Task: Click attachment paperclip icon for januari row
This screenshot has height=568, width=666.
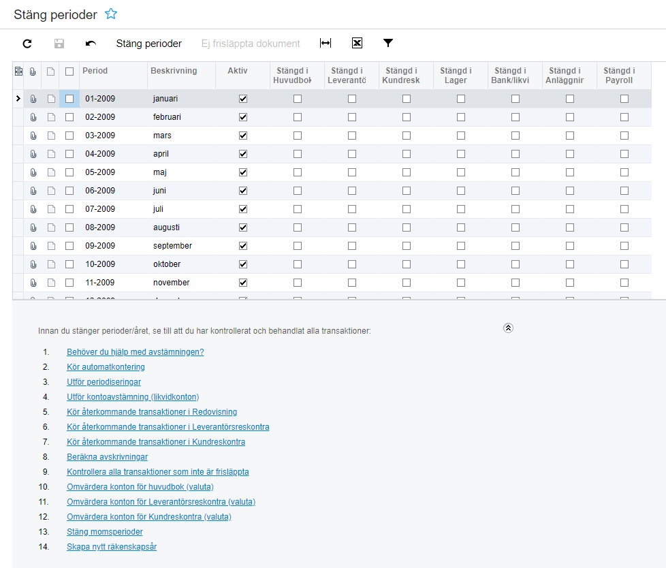Action: pyautogui.click(x=33, y=99)
